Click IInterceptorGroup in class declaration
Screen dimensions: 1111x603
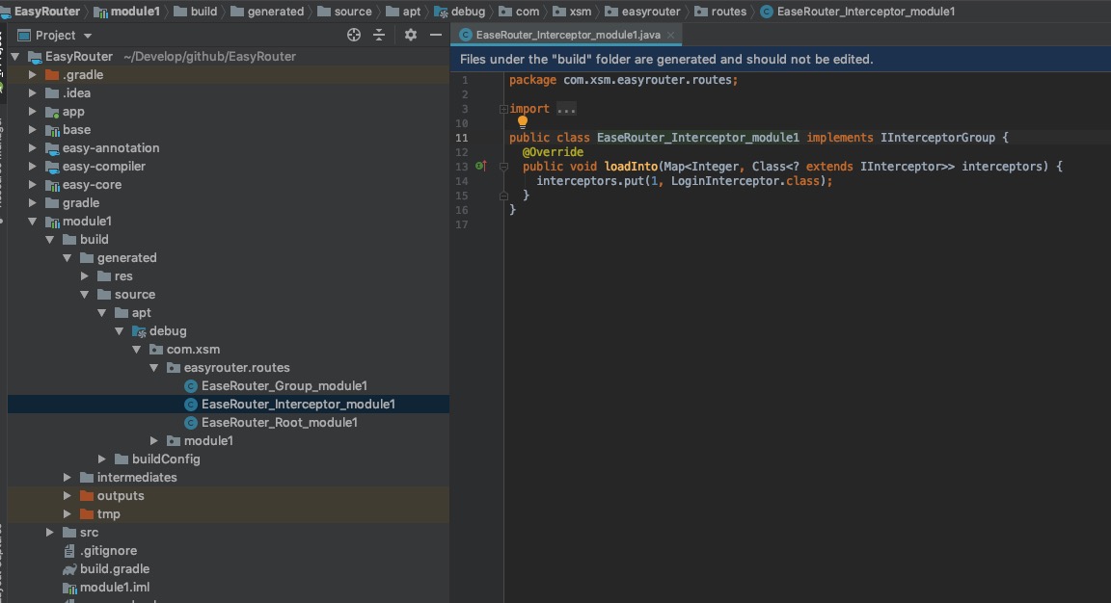click(x=937, y=138)
